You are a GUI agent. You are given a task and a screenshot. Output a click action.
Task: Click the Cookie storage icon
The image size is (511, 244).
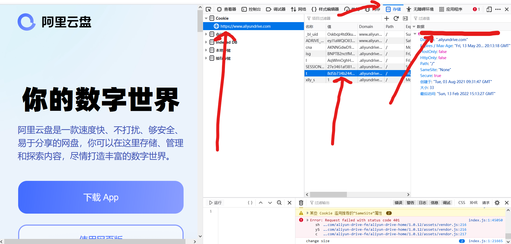212,18
